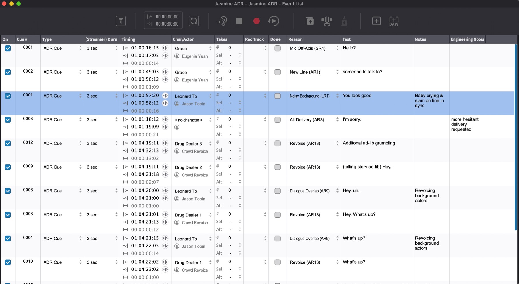Select the cue text 'someone to talk to?'

click(362, 72)
